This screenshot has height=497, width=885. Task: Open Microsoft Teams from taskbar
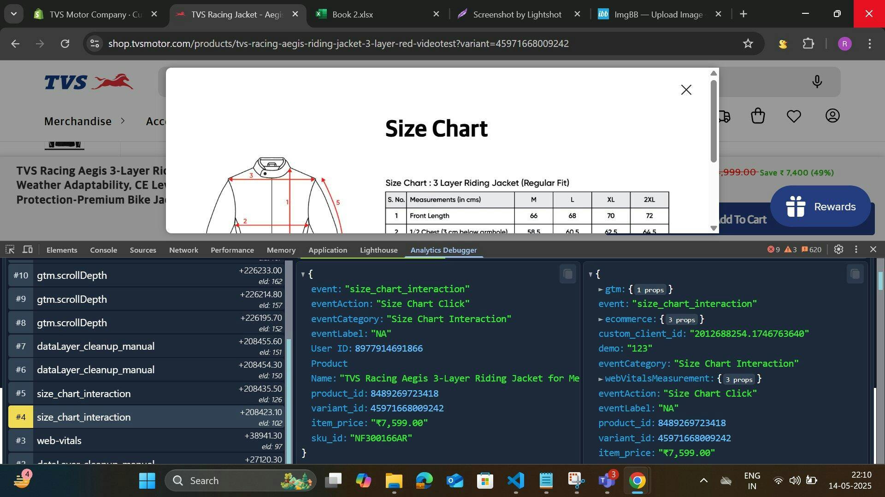607,481
